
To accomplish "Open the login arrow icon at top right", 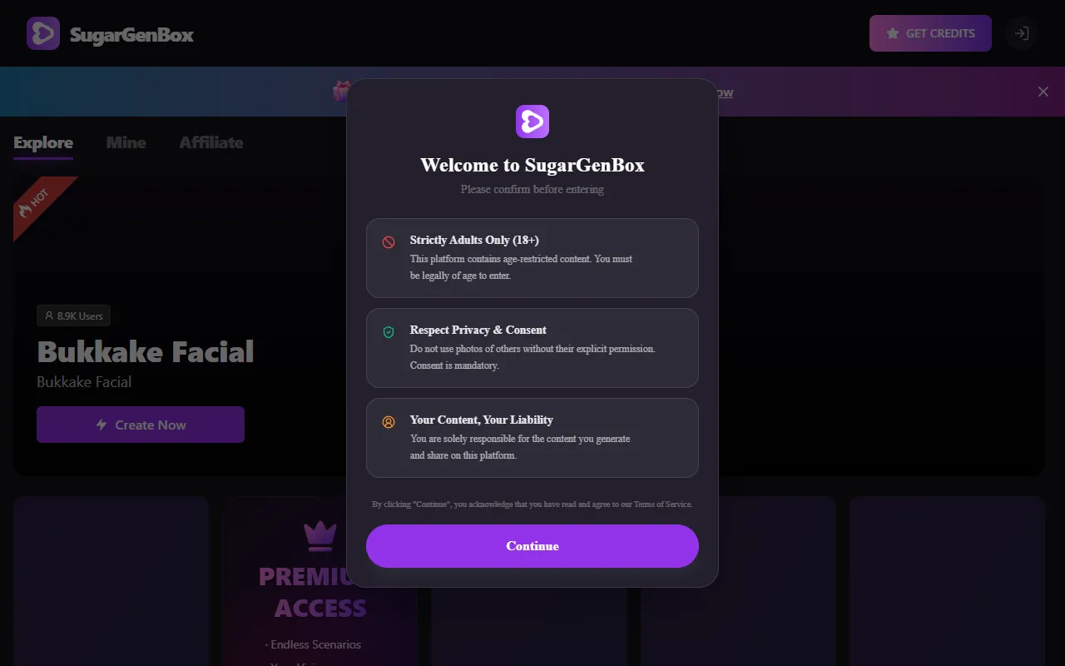I will tap(1022, 33).
